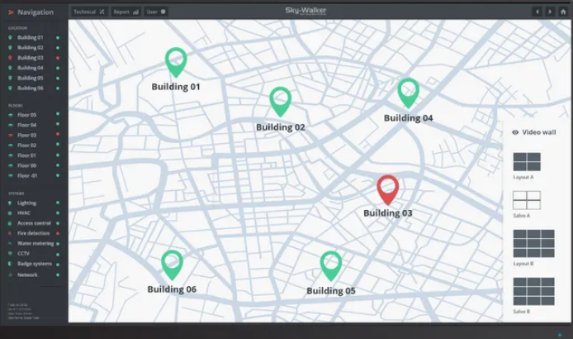Click the green Building 02 map pin

point(280,102)
